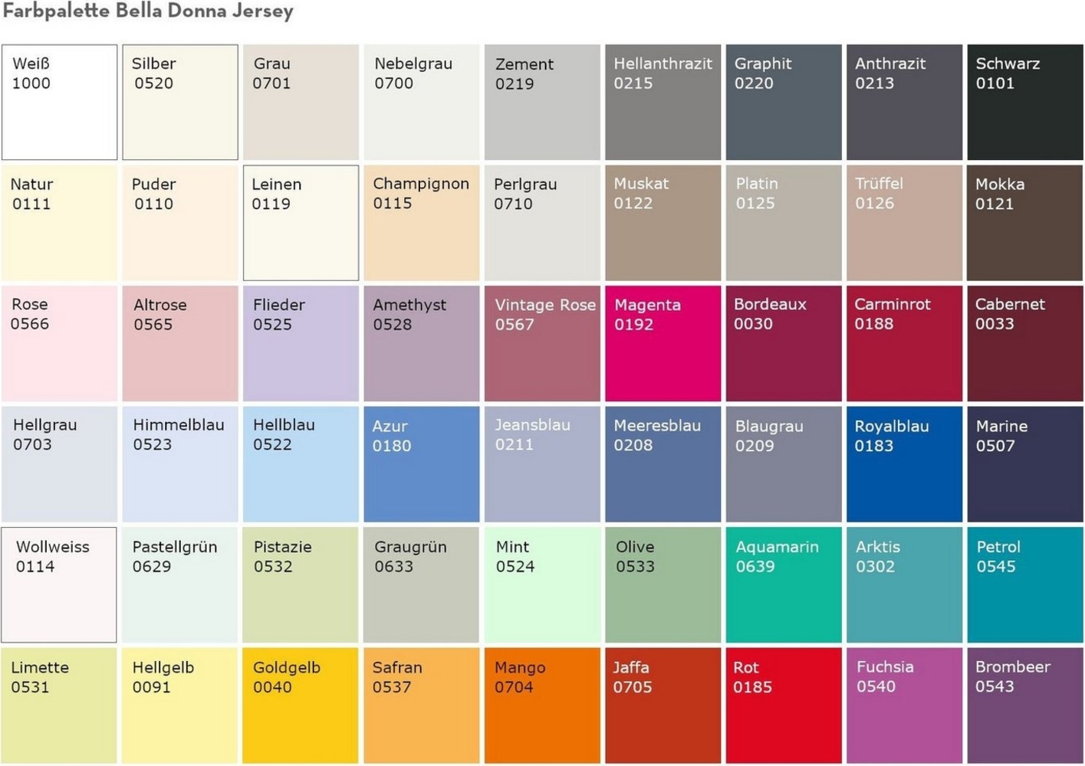
Task: Choose the Royalblau 0183 color tile
Action: pyautogui.click(x=904, y=464)
